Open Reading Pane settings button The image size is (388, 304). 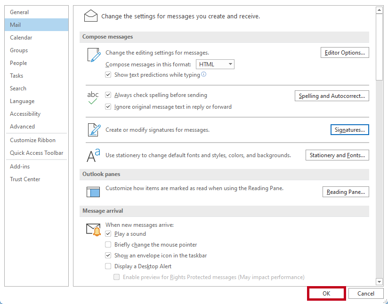point(346,192)
